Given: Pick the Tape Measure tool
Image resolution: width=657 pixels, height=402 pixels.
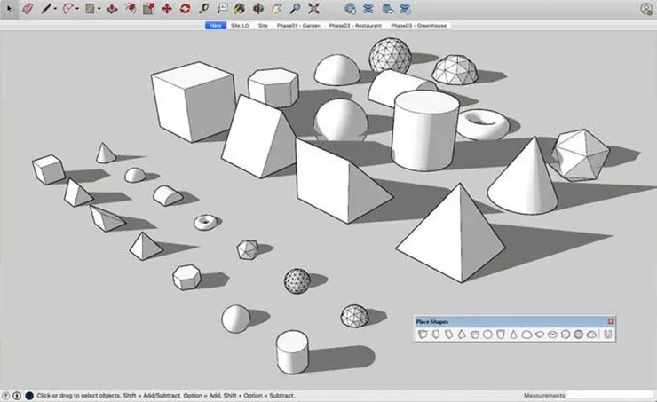Looking at the screenshot, I should (x=204, y=8).
